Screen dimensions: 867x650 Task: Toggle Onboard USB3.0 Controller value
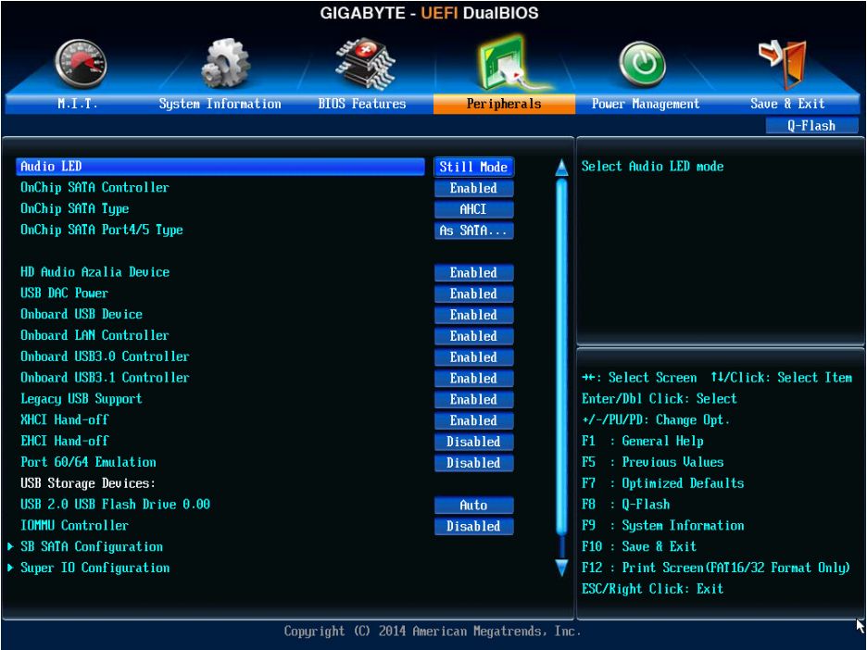tap(474, 357)
